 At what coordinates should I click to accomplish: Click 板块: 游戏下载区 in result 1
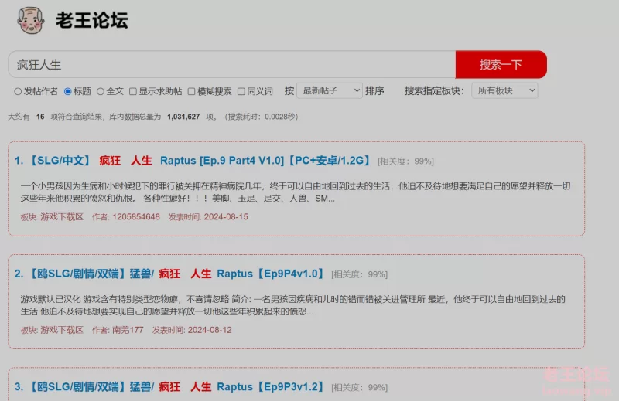click(52, 217)
